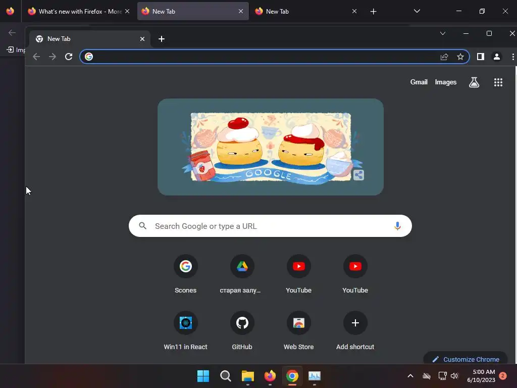Open Chrome's side panel
517x388 pixels.
[x=481, y=57]
